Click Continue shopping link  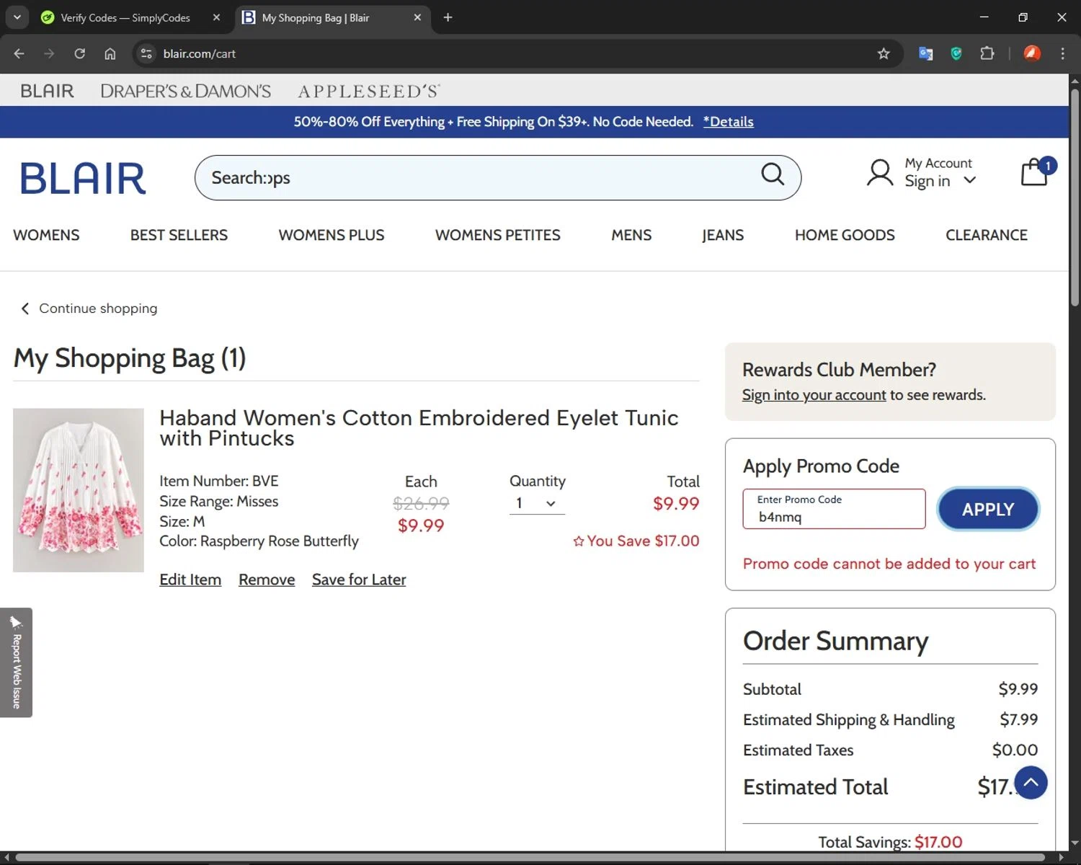click(89, 309)
